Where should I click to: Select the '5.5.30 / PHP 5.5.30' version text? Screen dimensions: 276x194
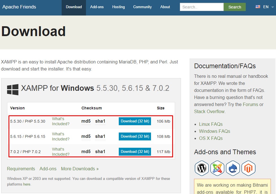28,121
